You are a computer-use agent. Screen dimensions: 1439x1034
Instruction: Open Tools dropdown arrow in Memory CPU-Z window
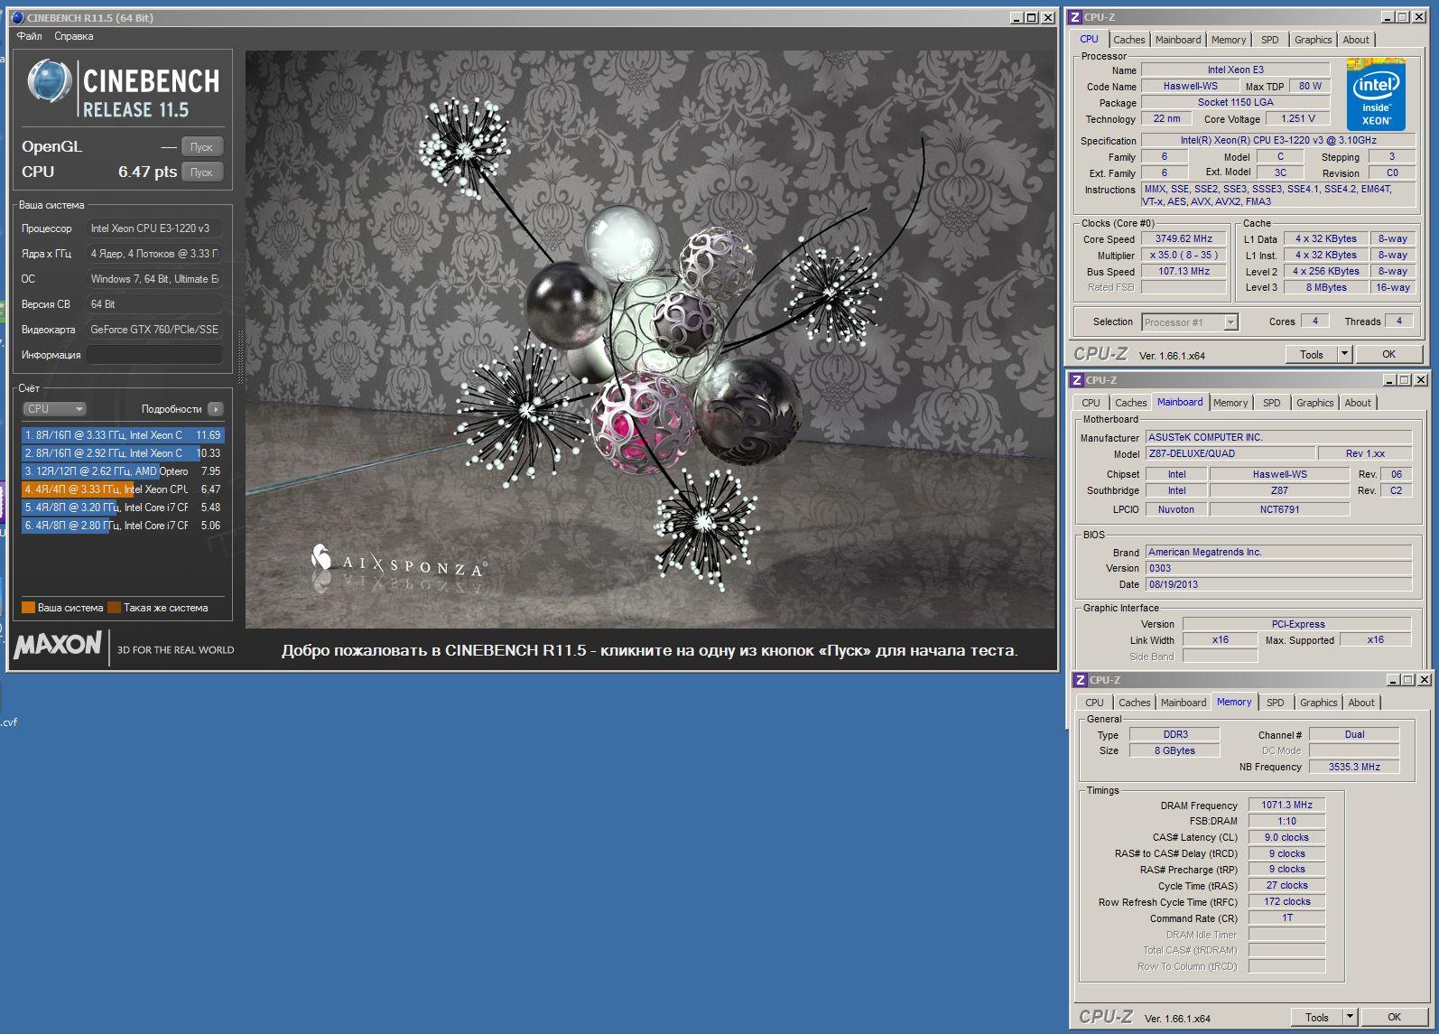pyautogui.click(x=1350, y=1018)
